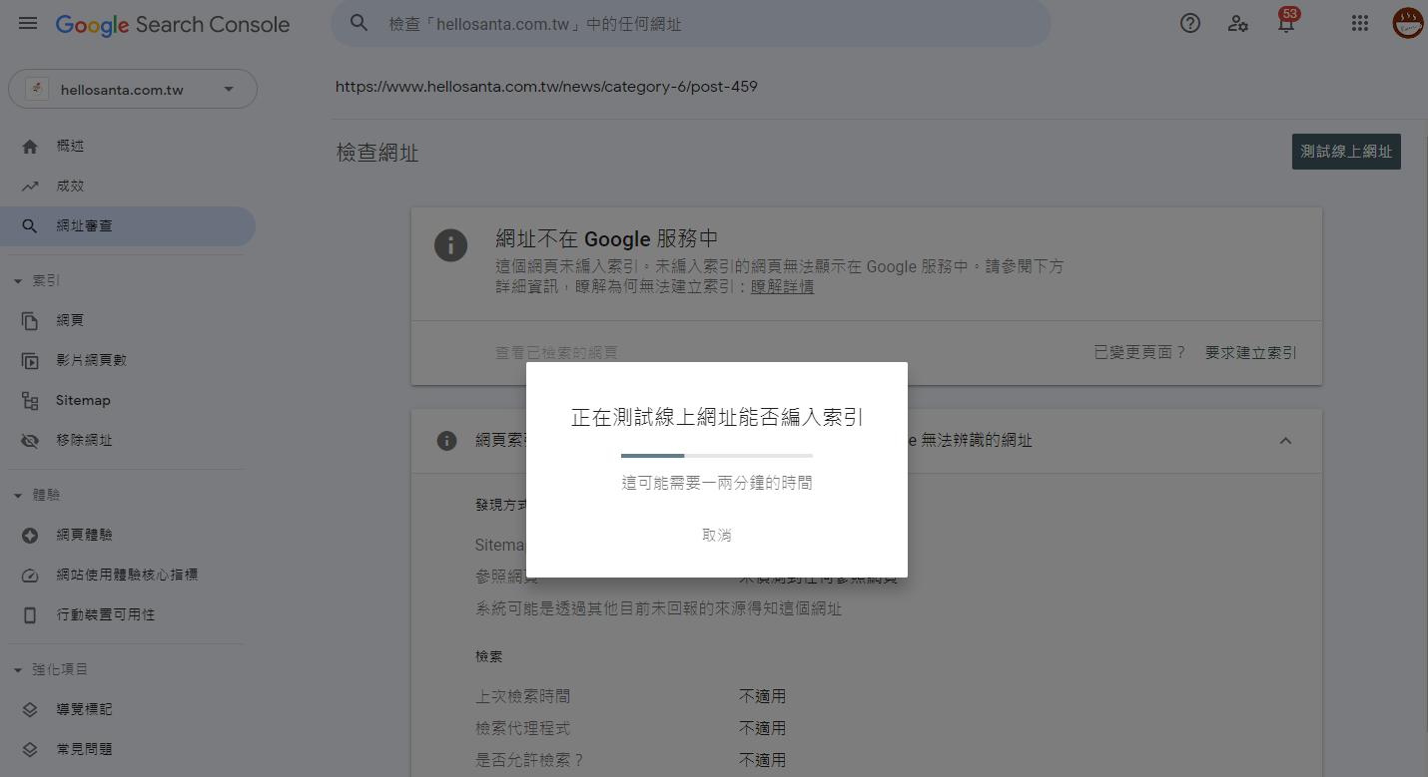This screenshot has width=1428, height=777.
Task: Open the Google apps grid
Action: point(1359,23)
